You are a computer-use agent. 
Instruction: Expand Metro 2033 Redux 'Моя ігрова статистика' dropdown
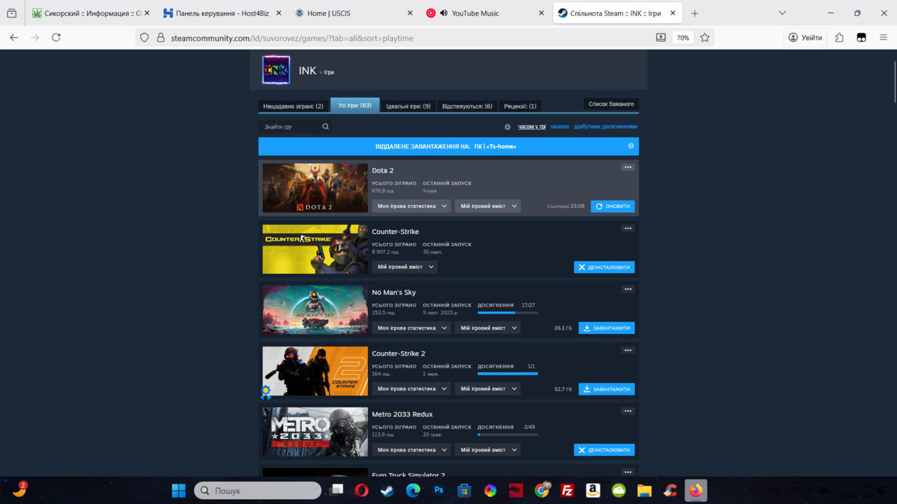pyautogui.click(x=411, y=449)
